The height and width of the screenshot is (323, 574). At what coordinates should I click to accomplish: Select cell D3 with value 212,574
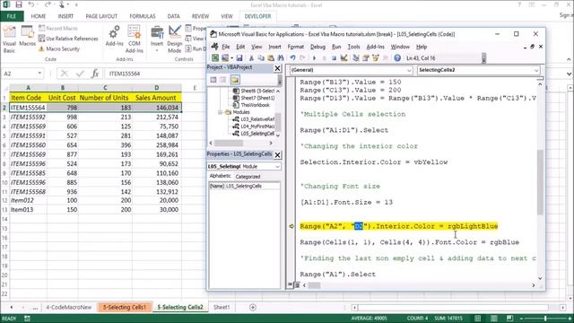(x=157, y=117)
